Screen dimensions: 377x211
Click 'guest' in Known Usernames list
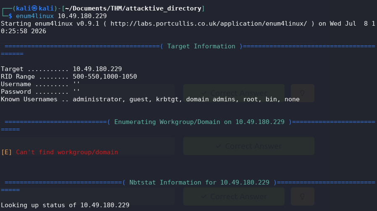(139, 99)
